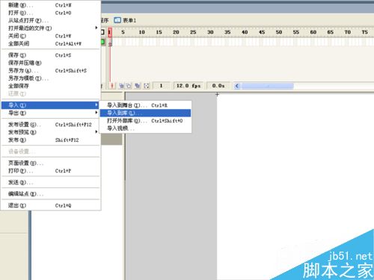The image size is (374, 280).
Task: Click 新建 (New) in the File menu
Action: [51, 5]
